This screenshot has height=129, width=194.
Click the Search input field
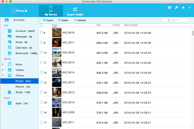[177, 20]
